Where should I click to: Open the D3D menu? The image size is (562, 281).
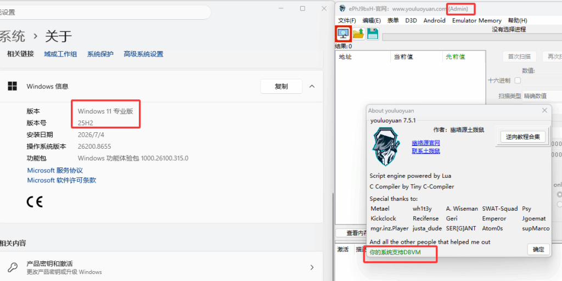point(411,20)
